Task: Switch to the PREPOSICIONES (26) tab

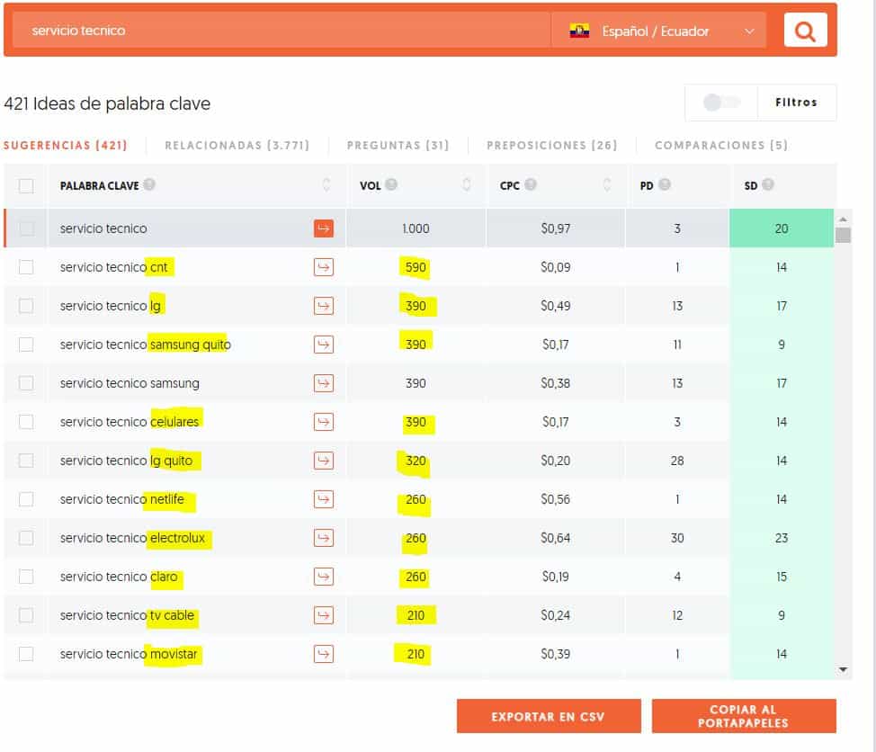Action: point(552,145)
